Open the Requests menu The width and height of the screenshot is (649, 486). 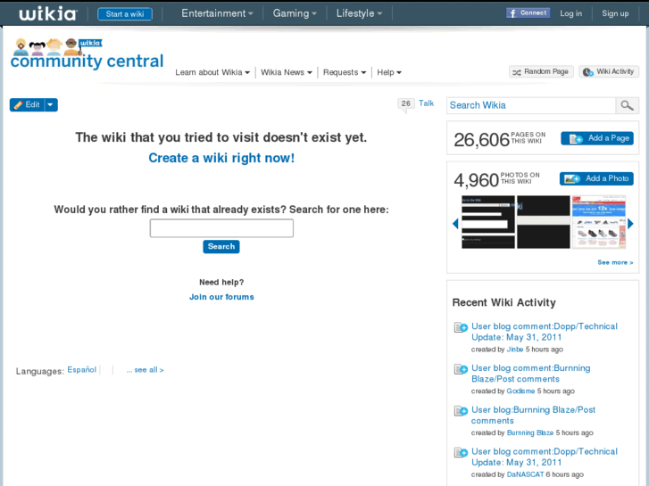345,72
